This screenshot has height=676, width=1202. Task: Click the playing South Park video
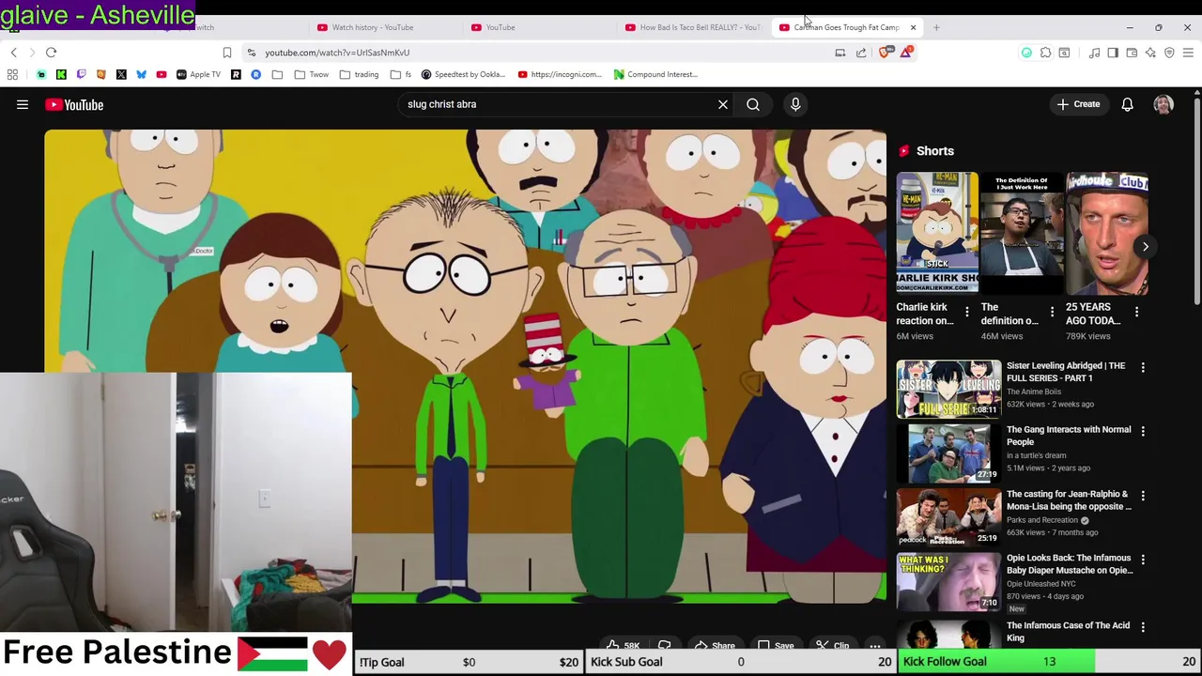465,366
